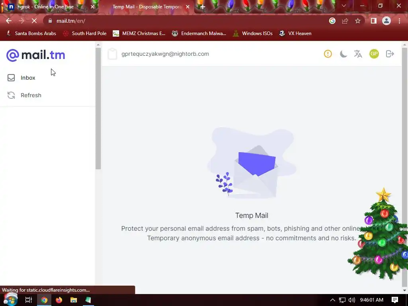Share this page using the share icon
The width and height of the screenshot is (408, 306).
coord(345,21)
